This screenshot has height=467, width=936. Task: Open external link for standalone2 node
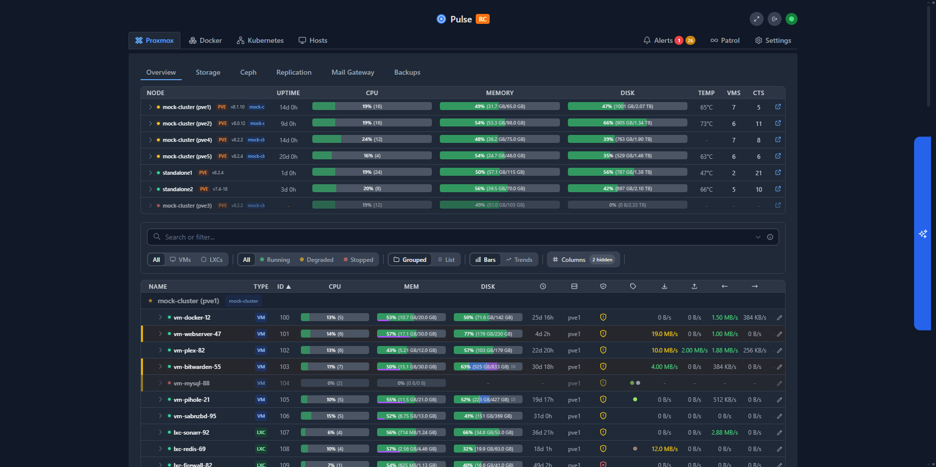pyautogui.click(x=778, y=189)
